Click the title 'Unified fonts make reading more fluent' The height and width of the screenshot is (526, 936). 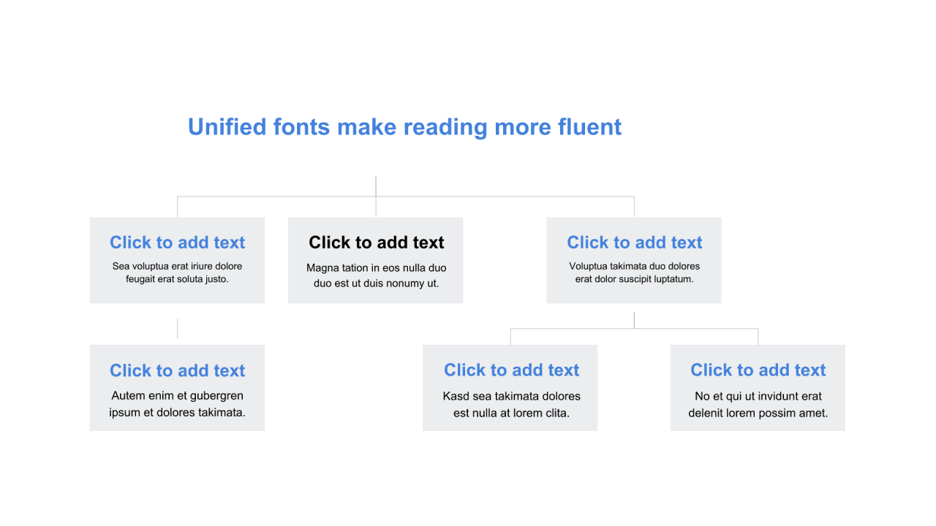pyautogui.click(x=404, y=127)
